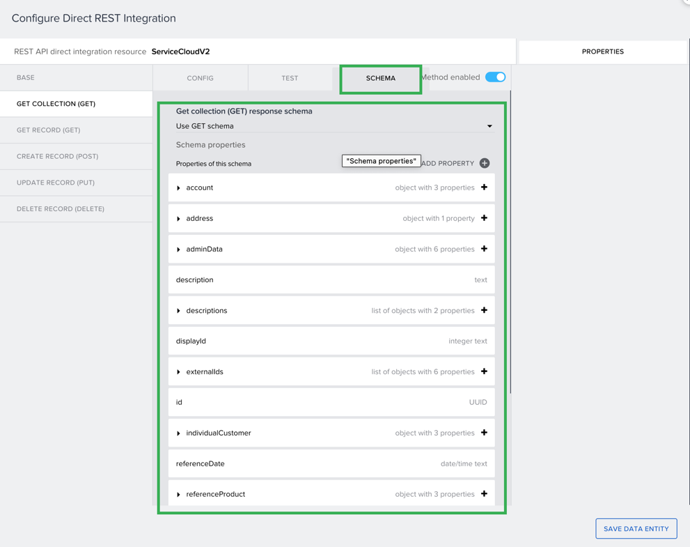The width and height of the screenshot is (690, 547).
Task: Add property to adminData using plus icon
Action: click(484, 249)
